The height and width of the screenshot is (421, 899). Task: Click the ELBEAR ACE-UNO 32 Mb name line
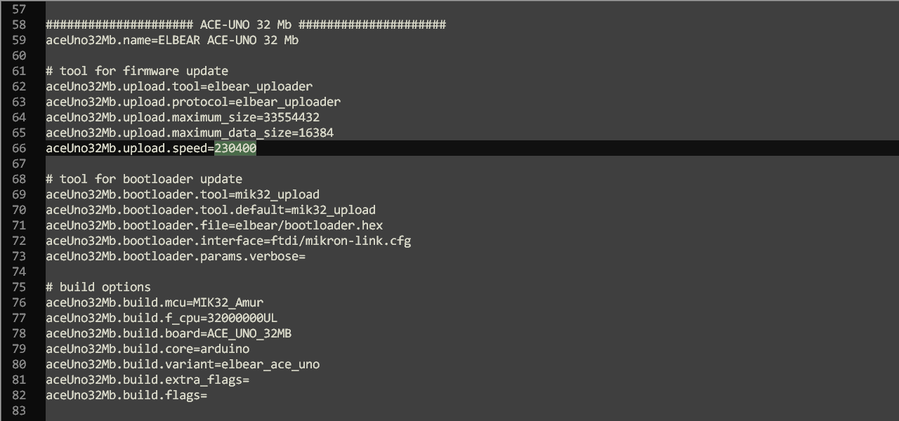(x=172, y=40)
